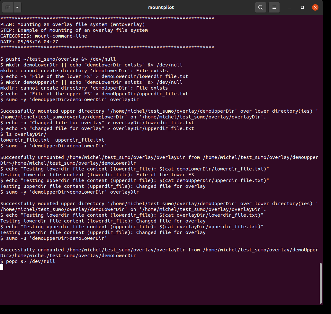Open the terminal search tool

(261, 8)
